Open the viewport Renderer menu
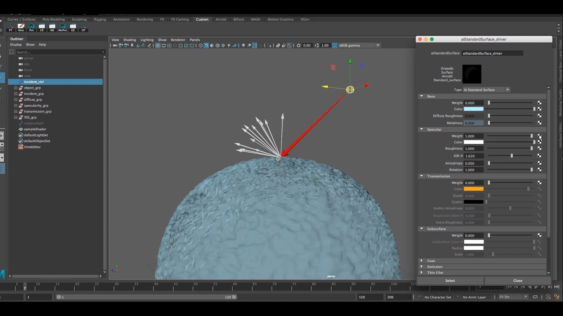This screenshot has width=563, height=316. 178,39
